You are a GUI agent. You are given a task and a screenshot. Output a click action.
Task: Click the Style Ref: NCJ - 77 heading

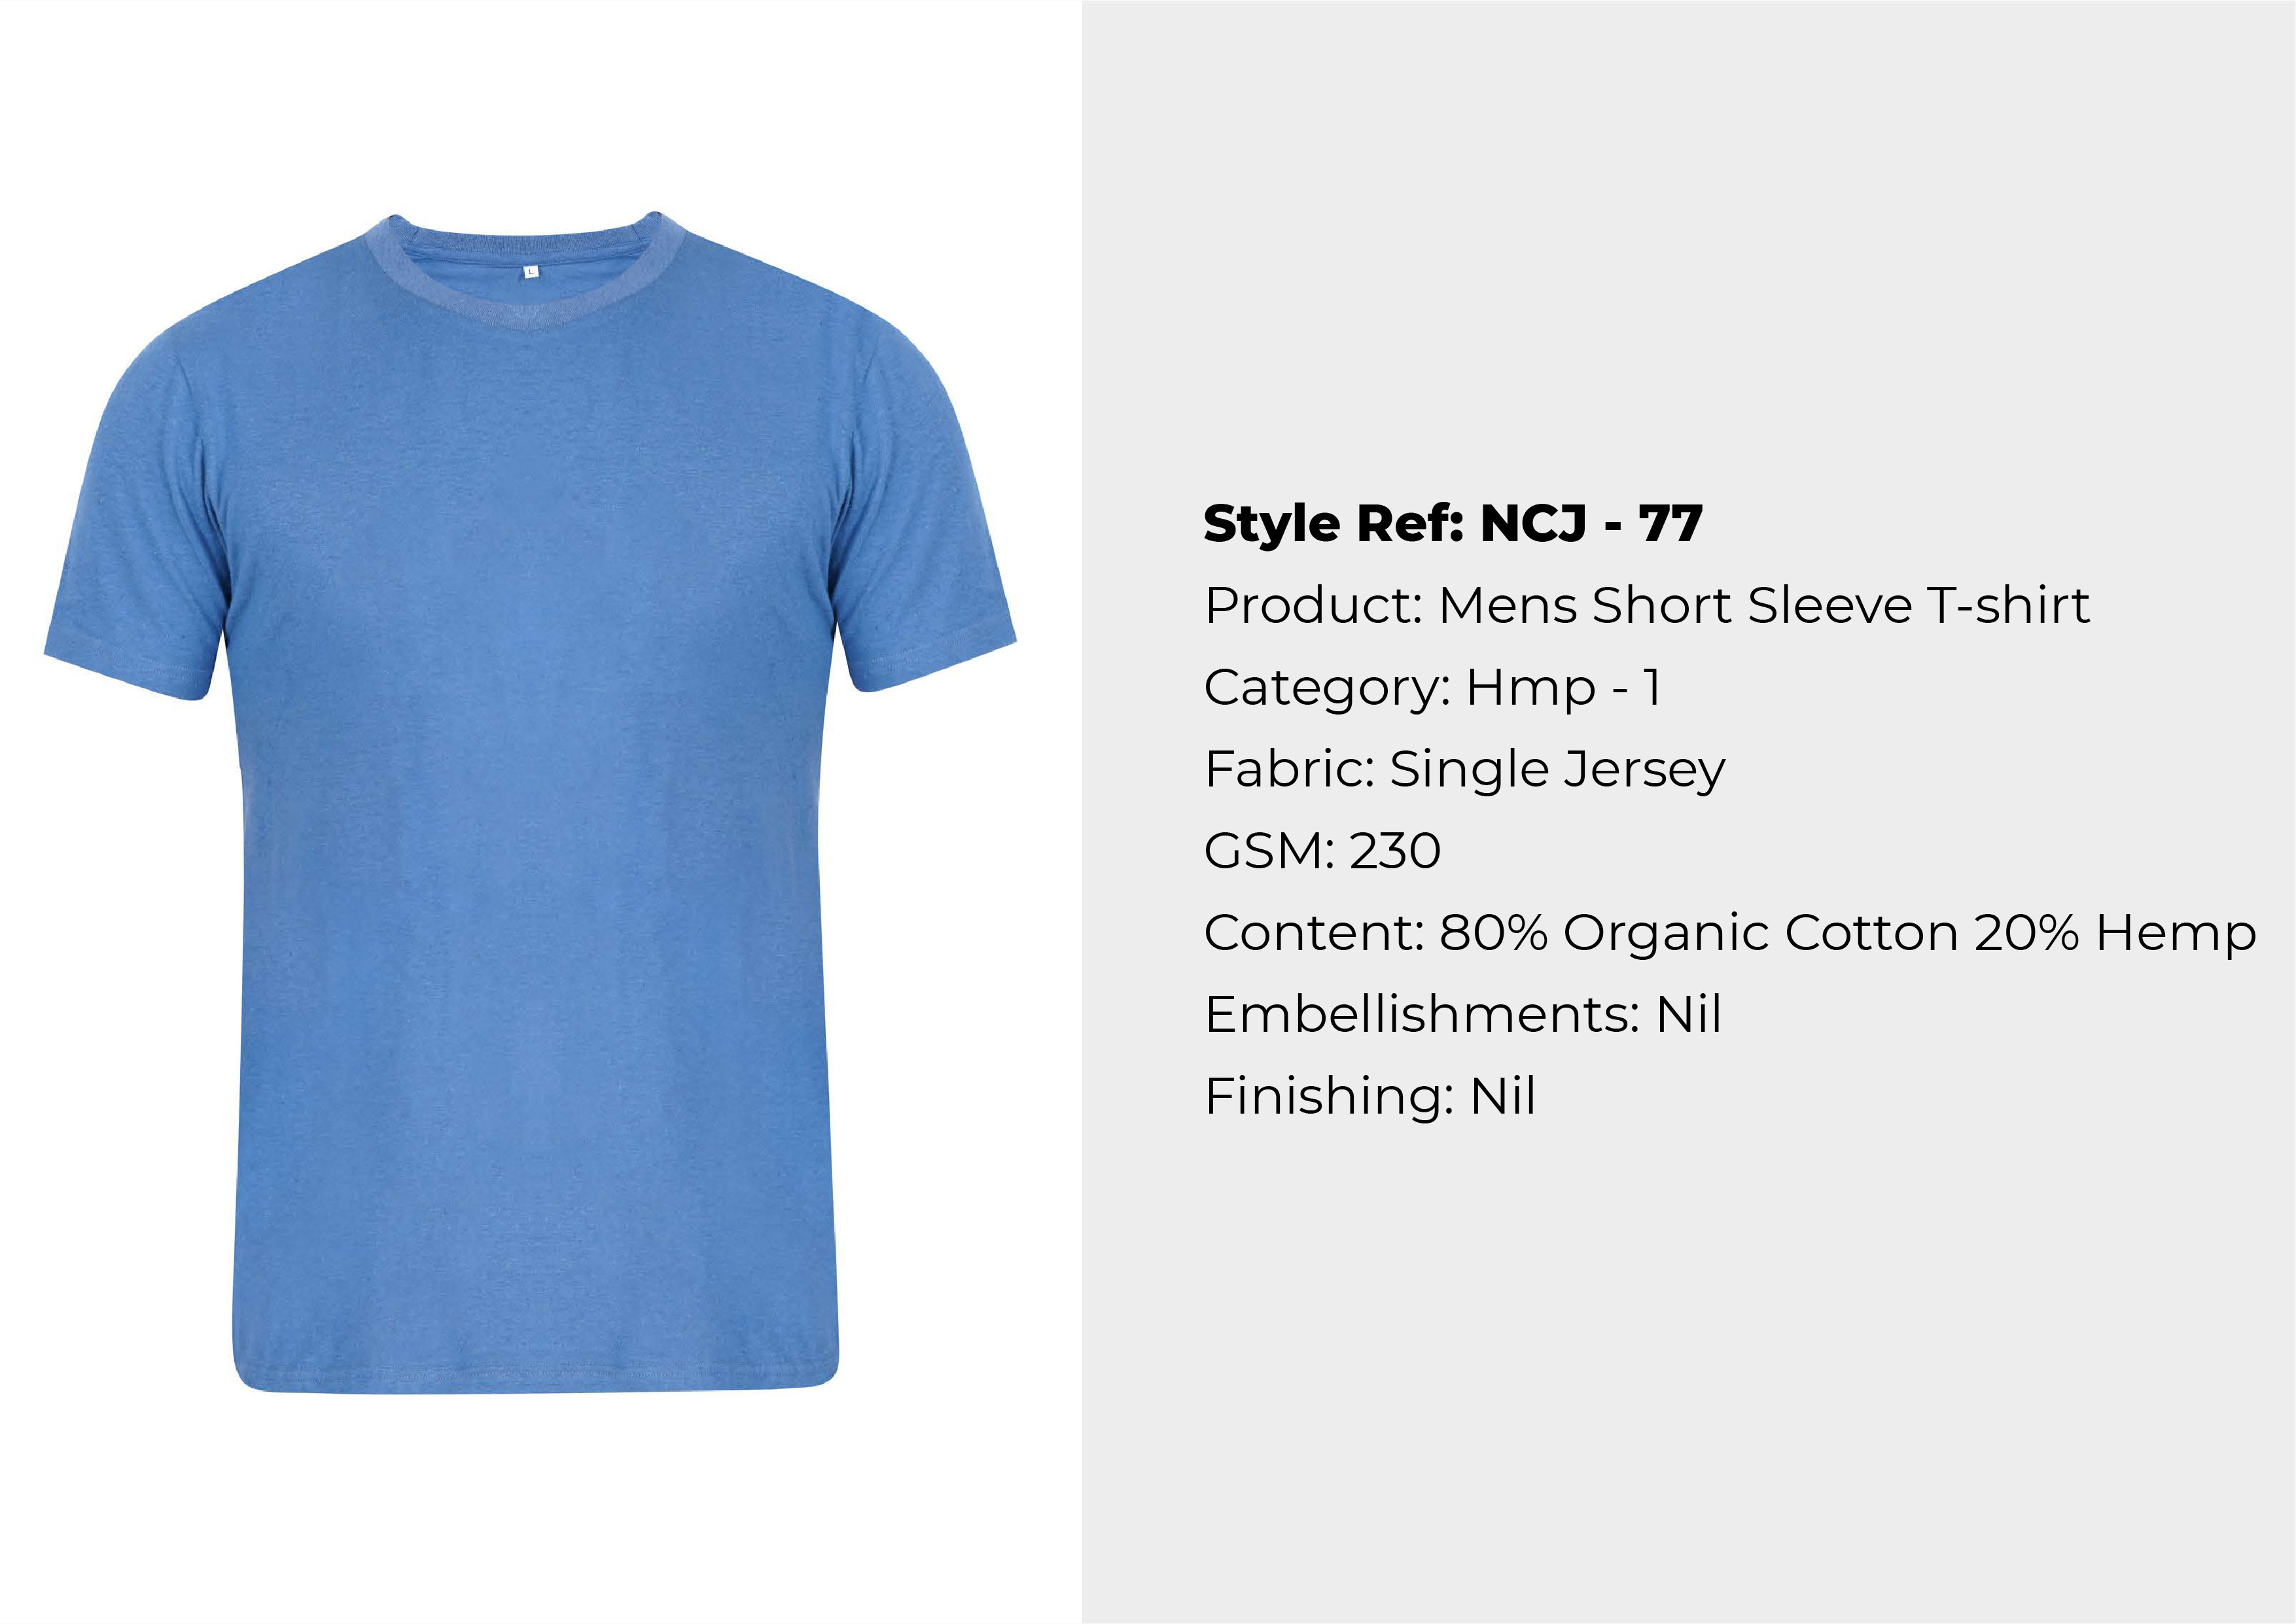click(1453, 524)
